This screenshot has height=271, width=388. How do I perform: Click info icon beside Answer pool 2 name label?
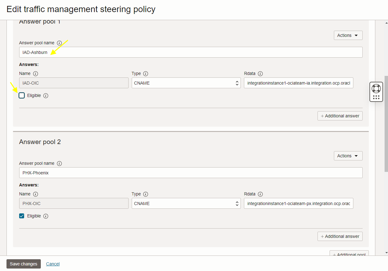pyautogui.click(x=59, y=164)
